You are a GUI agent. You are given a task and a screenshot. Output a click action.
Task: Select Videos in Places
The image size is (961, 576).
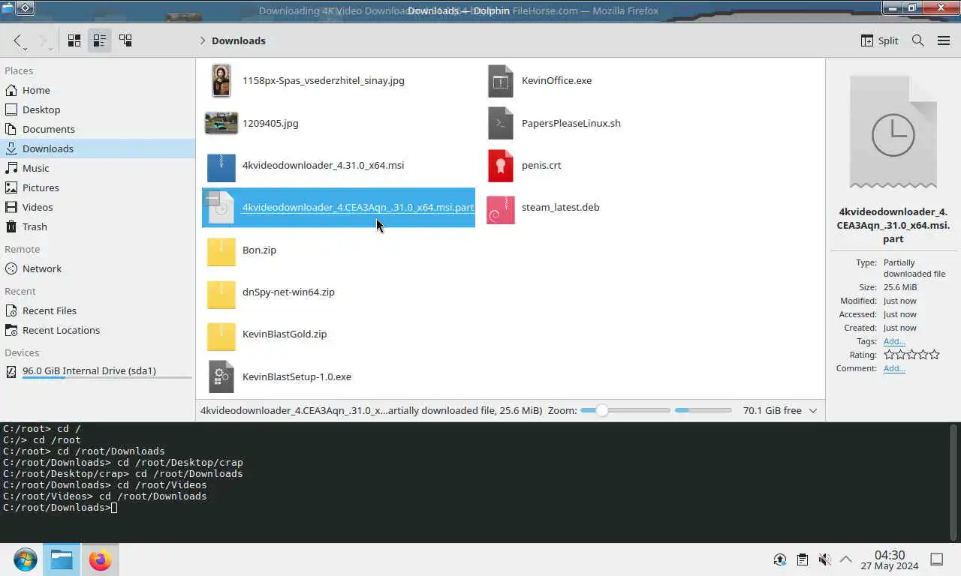coord(98,207)
